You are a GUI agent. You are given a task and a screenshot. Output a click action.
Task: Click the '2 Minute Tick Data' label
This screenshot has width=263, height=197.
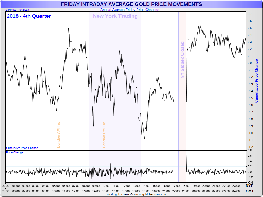[17, 10]
